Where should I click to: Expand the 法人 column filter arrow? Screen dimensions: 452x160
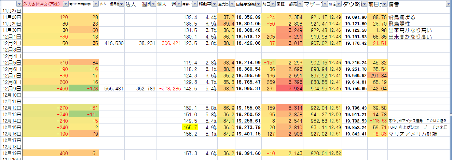[154, 4]
